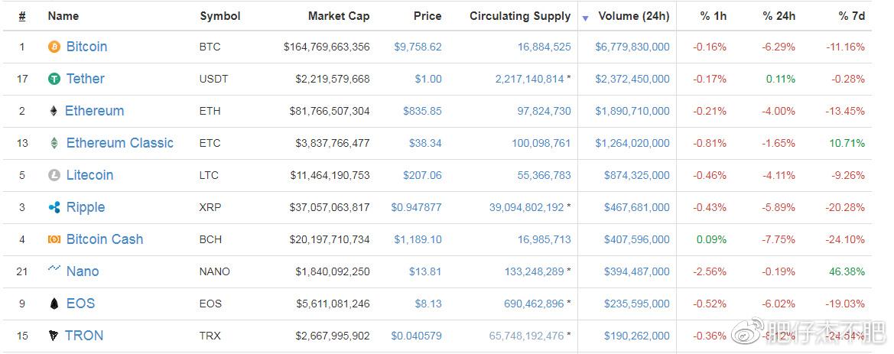
Task: Open Bitcoin's $9,758.62 price link
Action: point(418,47)
